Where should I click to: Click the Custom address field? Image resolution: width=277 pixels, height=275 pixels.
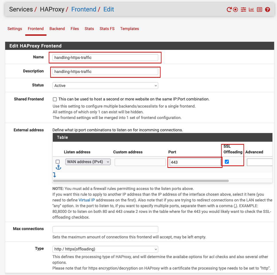140,162
